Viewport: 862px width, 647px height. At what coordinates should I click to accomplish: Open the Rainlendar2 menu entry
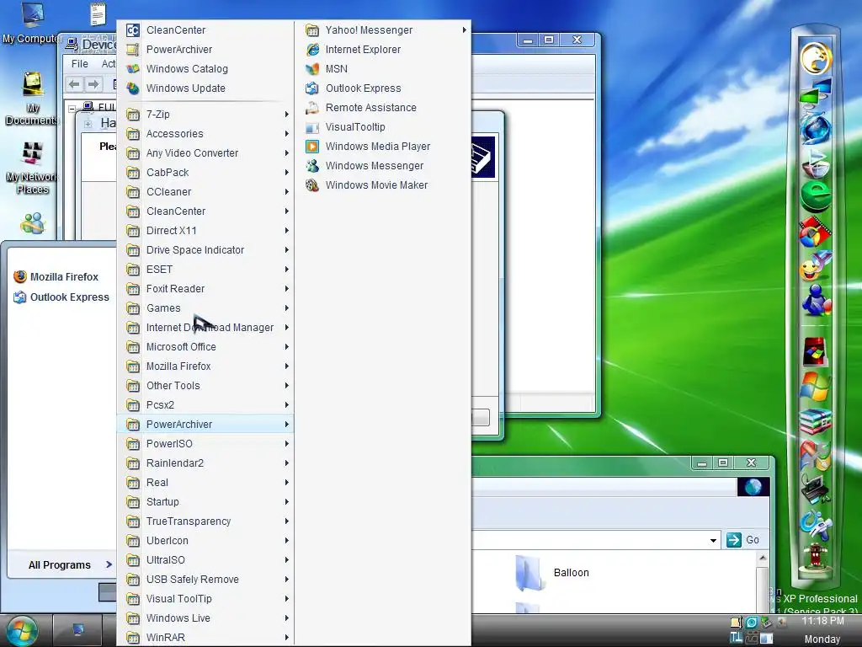coord(205,463)
